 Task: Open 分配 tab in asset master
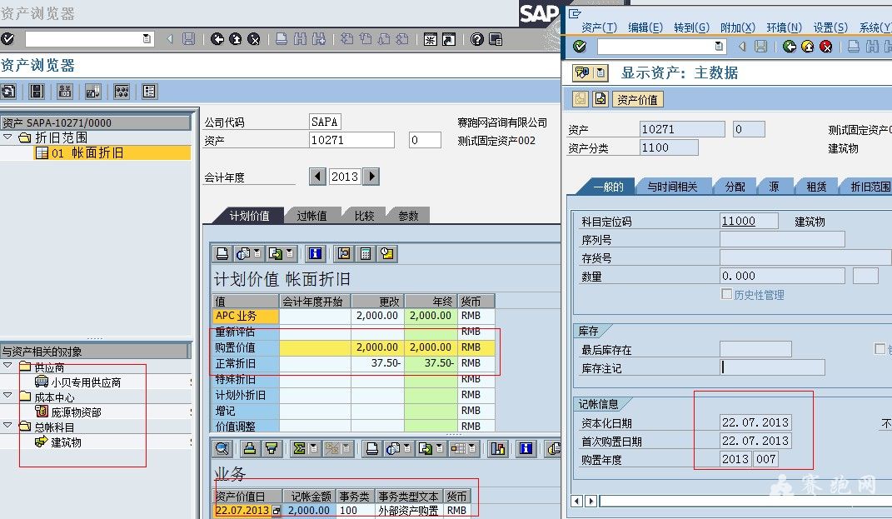point(735,187)
